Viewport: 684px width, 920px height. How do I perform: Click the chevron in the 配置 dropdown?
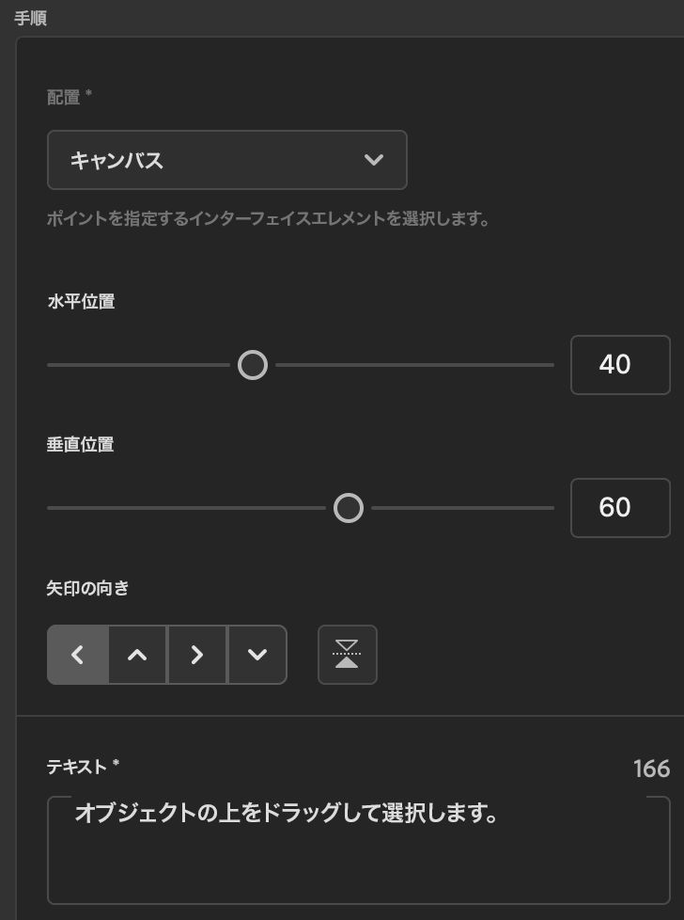(374, 160)
